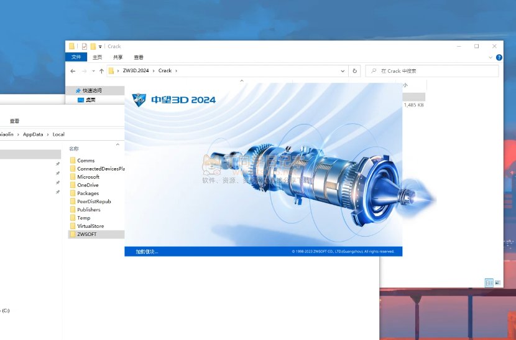Screen dimensions: 516x340
Task: Click the Comms folder icon
Action: (x=73, y=160)
